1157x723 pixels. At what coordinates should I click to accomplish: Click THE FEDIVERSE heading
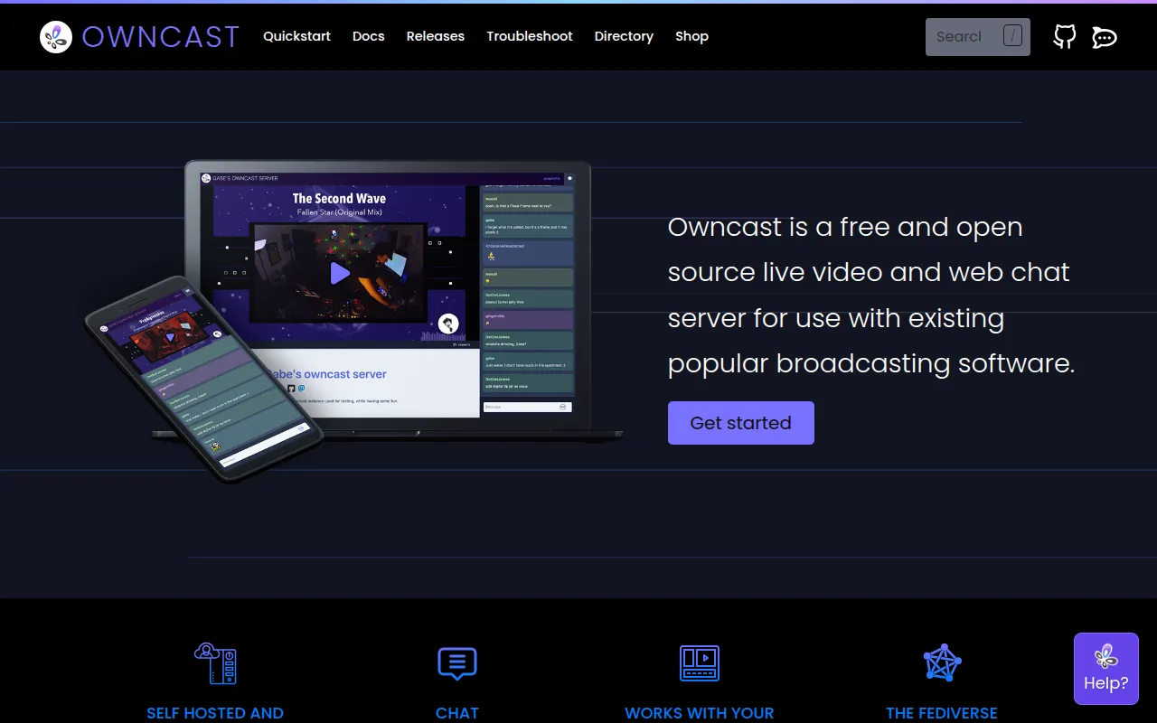[x=942, y=713]
